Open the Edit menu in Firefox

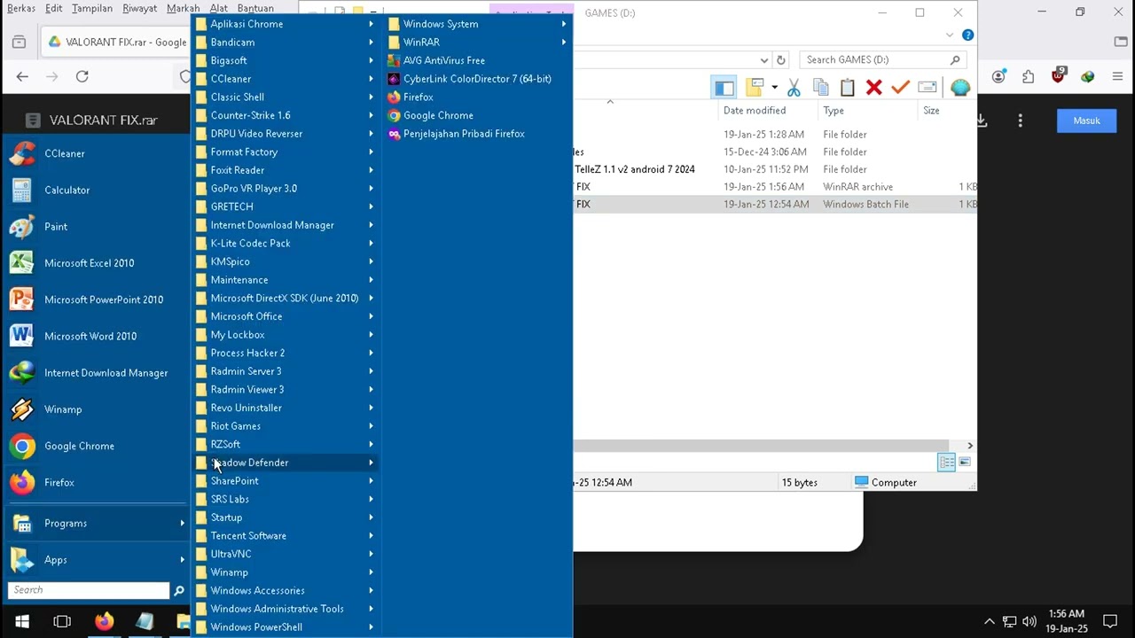[54, 8]
